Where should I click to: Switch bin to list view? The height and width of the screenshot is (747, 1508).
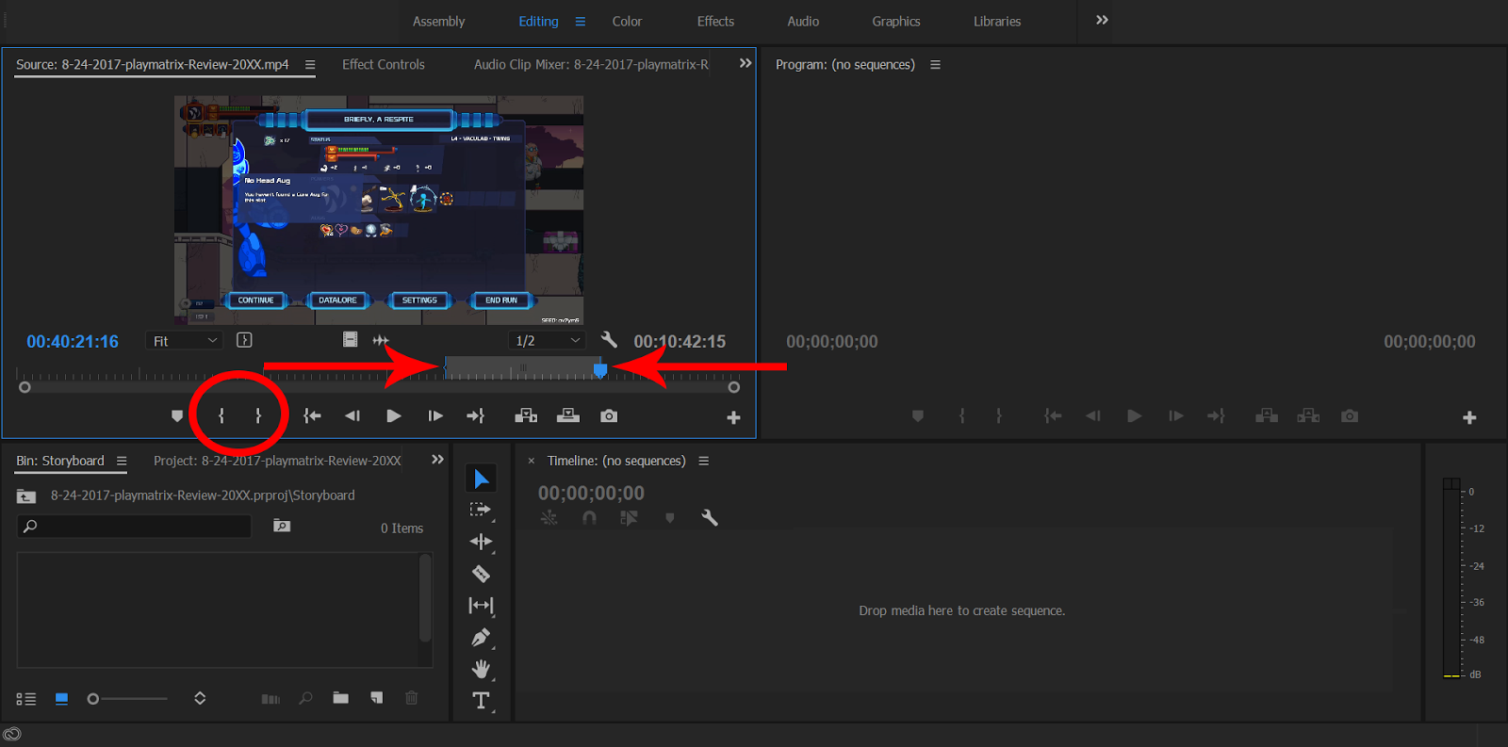[26, 699]
